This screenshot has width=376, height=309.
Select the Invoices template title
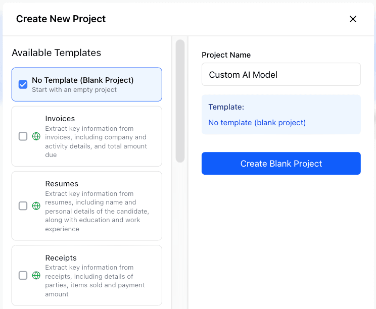click(60, 119)
